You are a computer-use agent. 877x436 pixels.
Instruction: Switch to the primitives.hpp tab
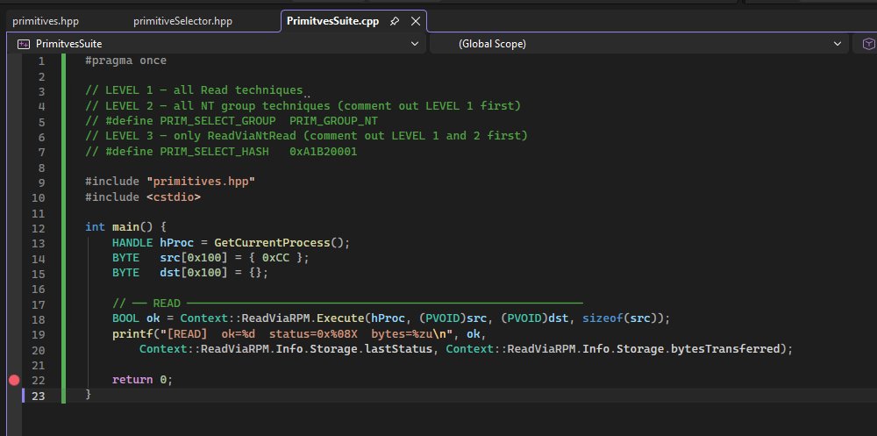coord(46,21)
